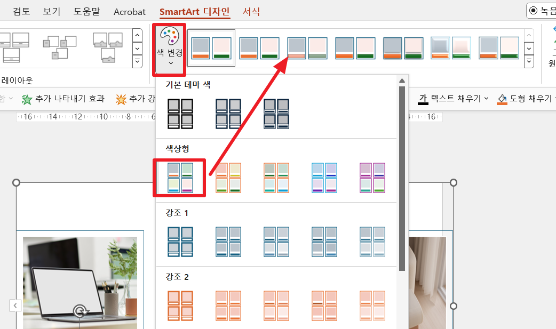Select fourth SmartArt style in the gallery
556x329 pixels.
[x=355, y=48]
